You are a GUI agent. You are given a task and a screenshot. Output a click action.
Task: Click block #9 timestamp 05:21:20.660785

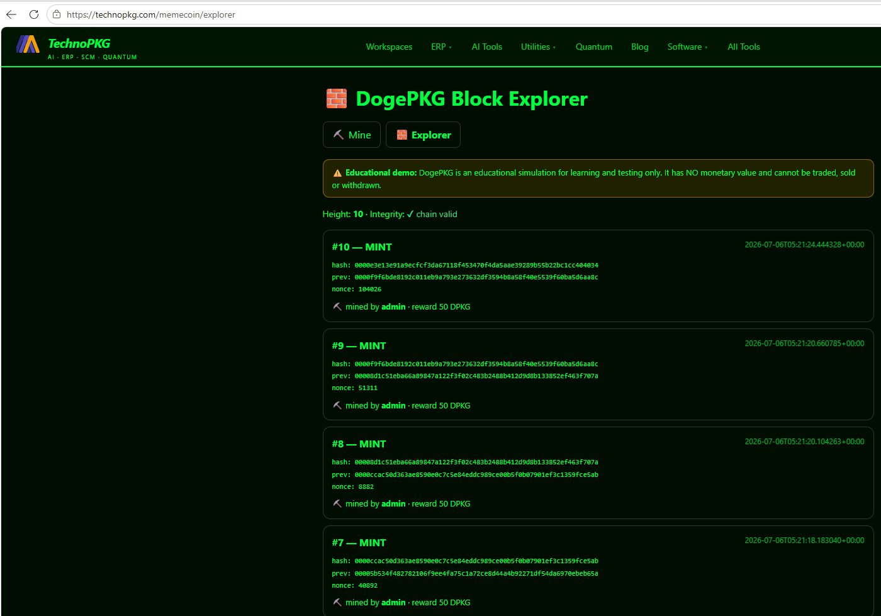(804, 344)
